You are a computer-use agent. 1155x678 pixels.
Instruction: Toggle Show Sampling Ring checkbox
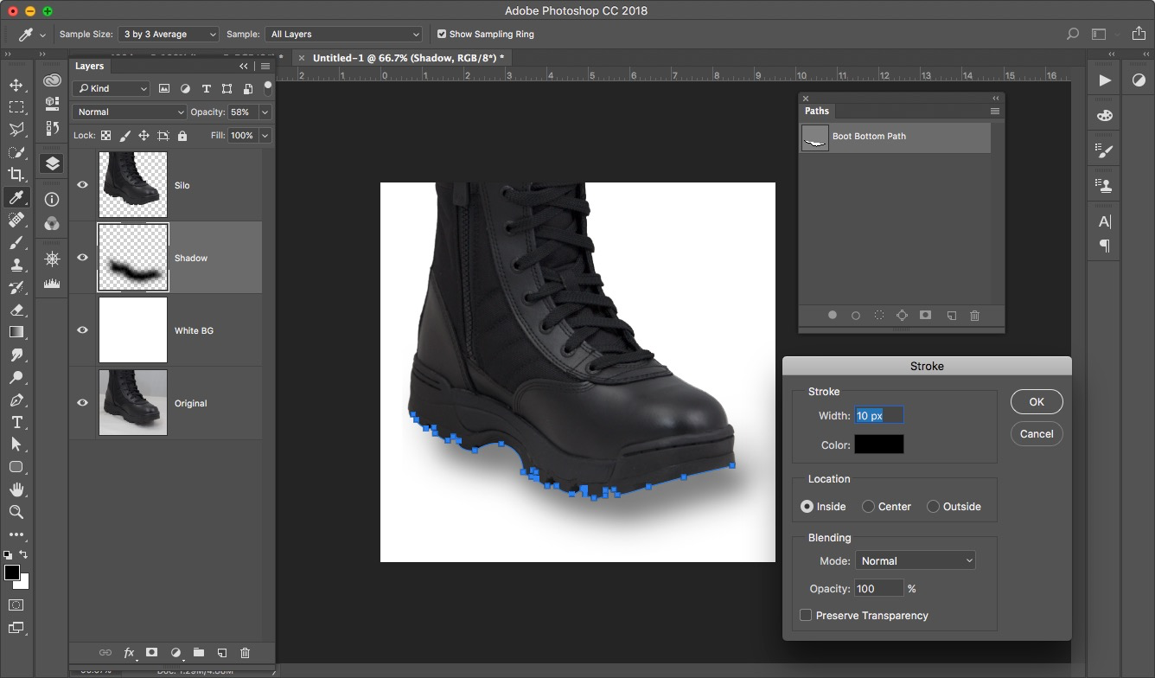442,35
